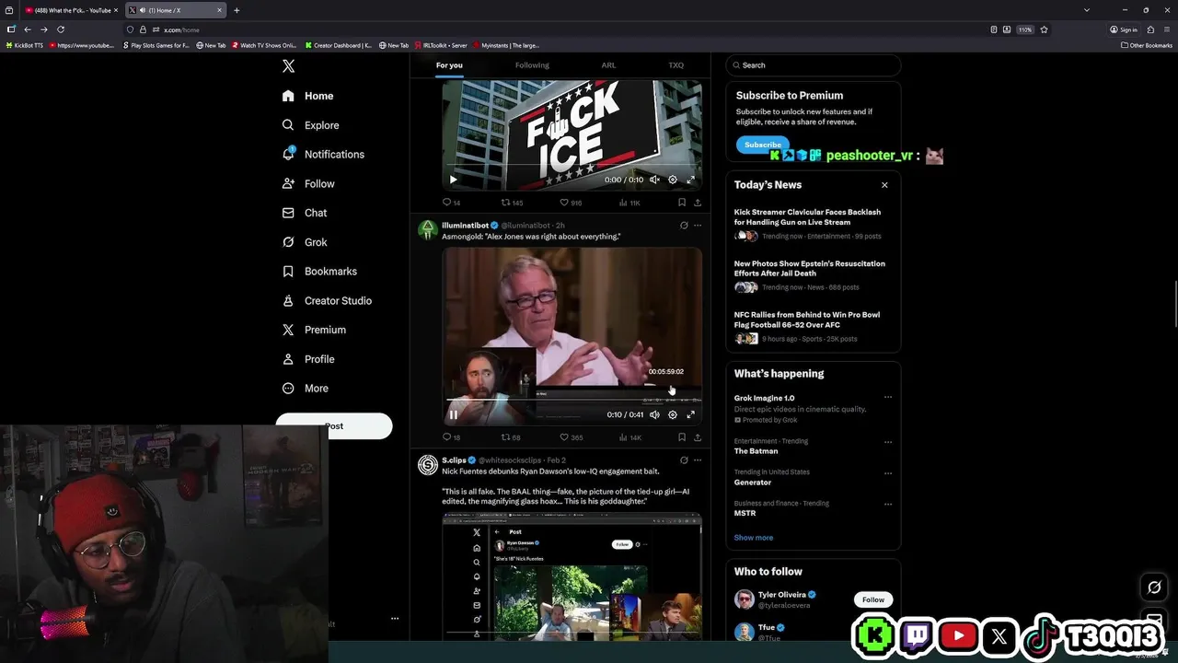
Task: Open floating Grok button at bottom right
Action: [1154, 587]
